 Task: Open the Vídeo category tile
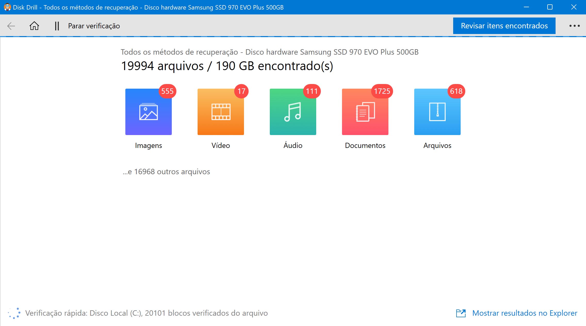pos(221,112)
